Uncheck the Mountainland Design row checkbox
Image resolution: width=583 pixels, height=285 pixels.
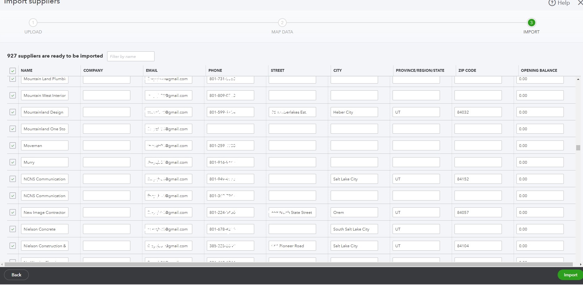click(13, 112)
